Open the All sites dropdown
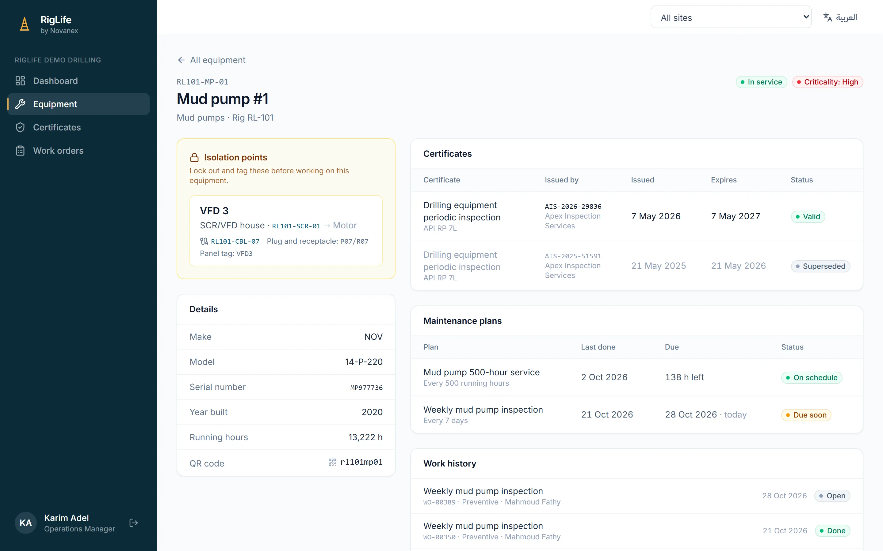Viewport: 883px width, 551px height. tap(731, 17)
